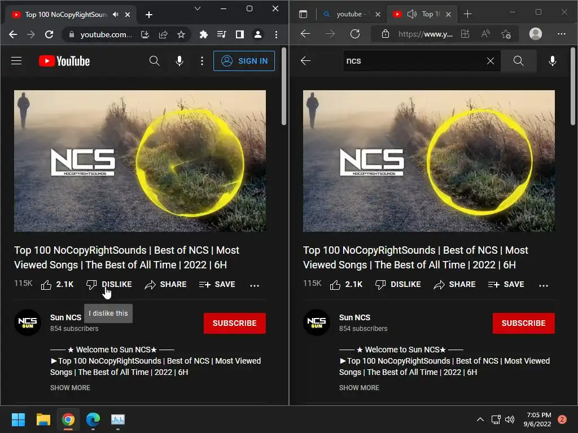Clear the ncs search text
The width and height of the screenshot is (578, 433).
(491, 61)
